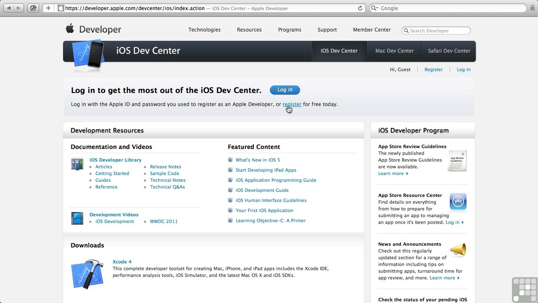This screenshot has width=538, height=303.
Task: Click the iOS Dev Center iPhone blueprint icon
Action: pos(88,54)
